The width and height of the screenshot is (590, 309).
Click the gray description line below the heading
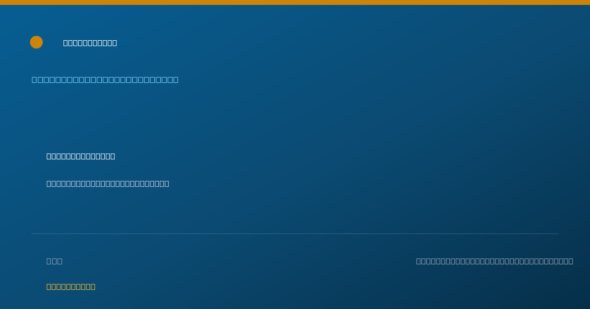(x=108, y=183)
